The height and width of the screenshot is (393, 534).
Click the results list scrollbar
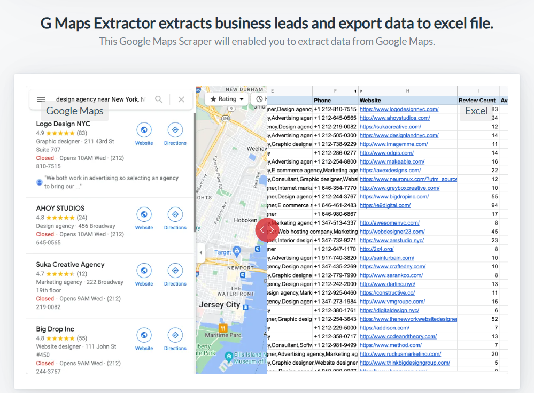194,172
